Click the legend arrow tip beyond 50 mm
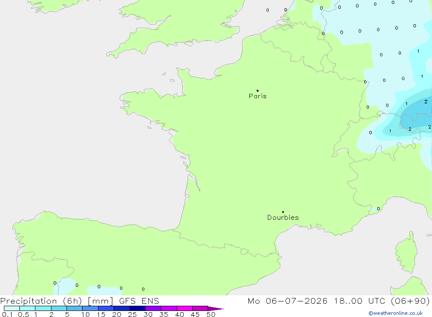Image resolution: width=432 pixels, height=317 pixels. coord(216,308)
